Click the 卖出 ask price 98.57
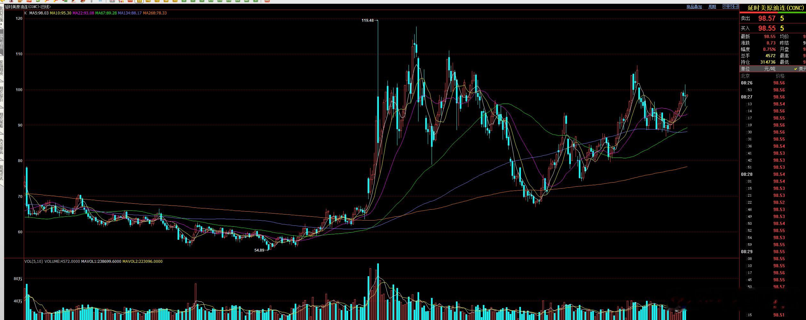 pyautogui.click(x=767, y=19)
